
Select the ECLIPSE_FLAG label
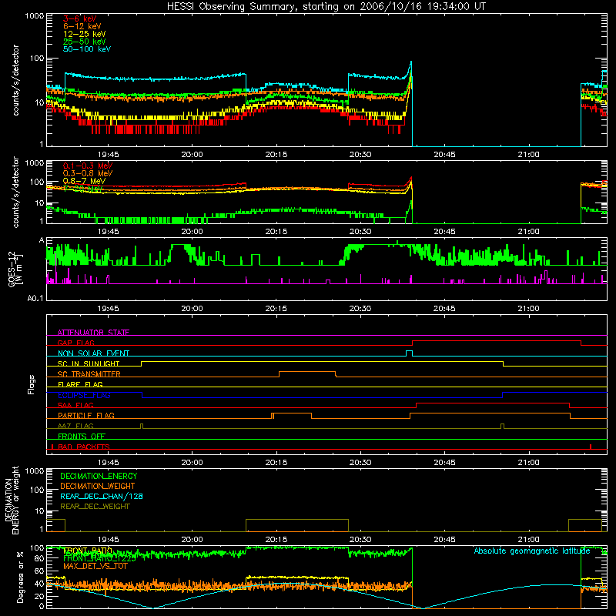click(x=84, y=395)
